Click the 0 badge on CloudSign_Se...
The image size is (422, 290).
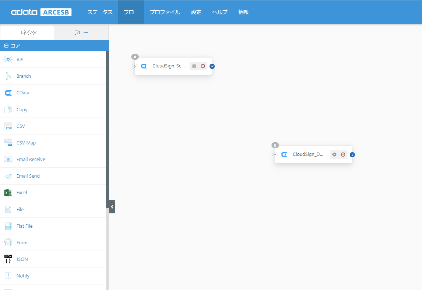(x=135, y=57)
